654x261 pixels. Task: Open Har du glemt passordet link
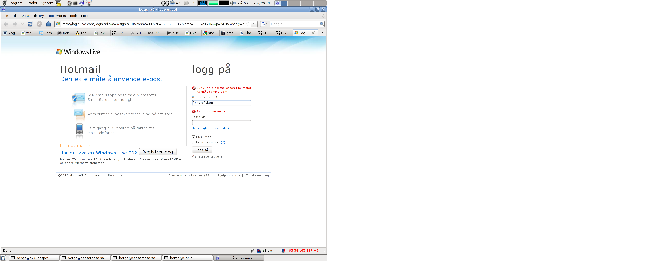211,128
